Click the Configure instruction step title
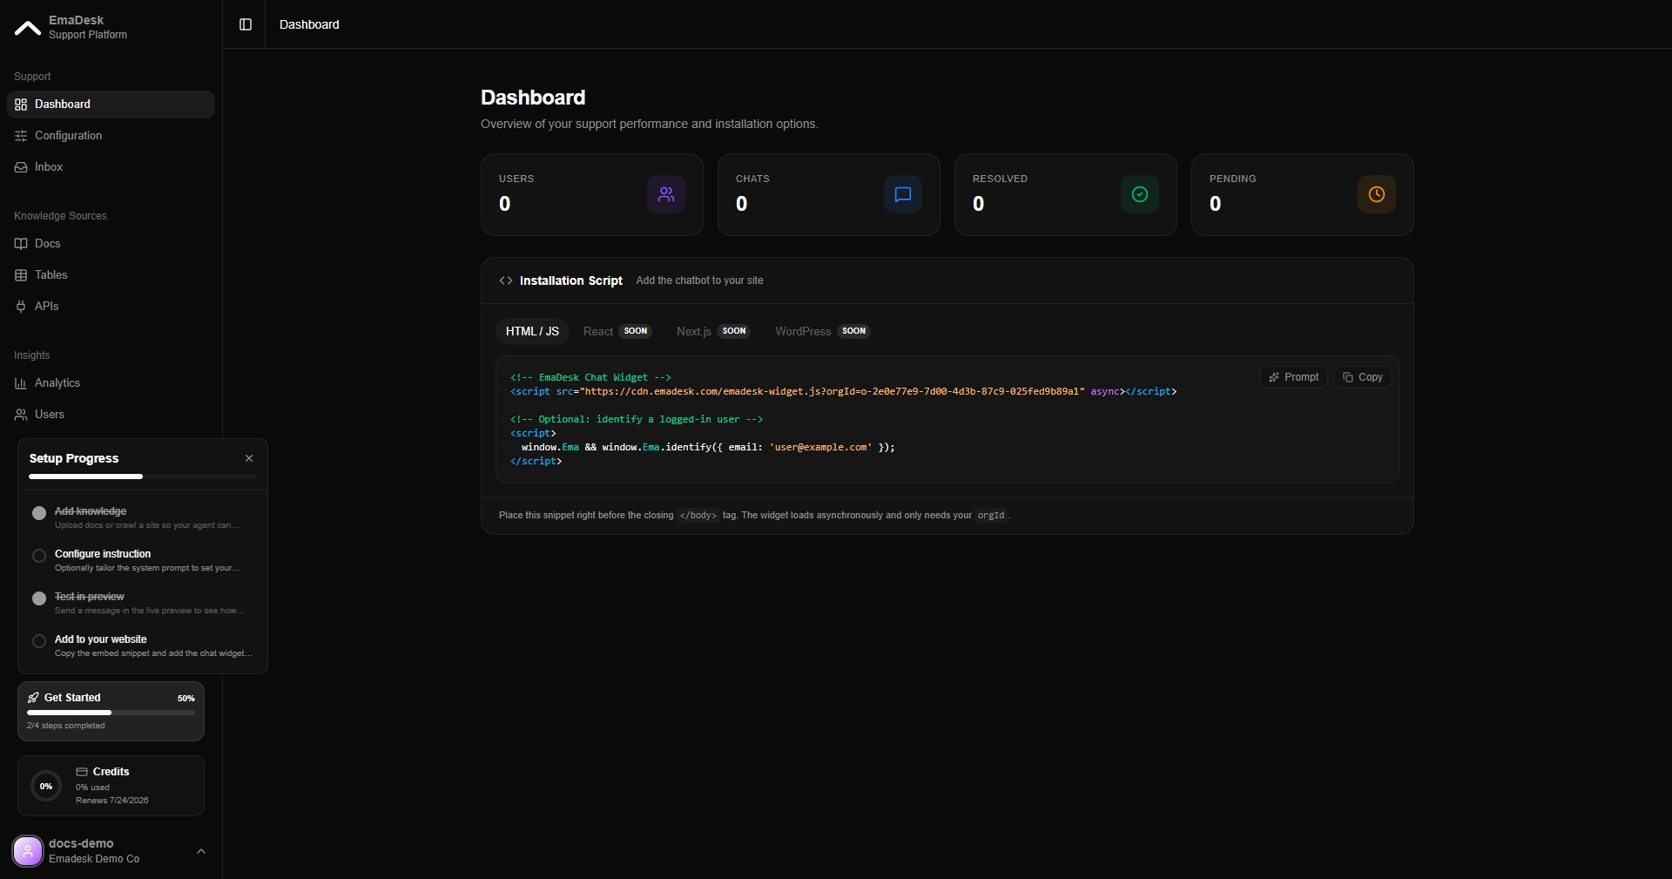The height and width of the screenshot is (879, 1672). tap(103, 554)
